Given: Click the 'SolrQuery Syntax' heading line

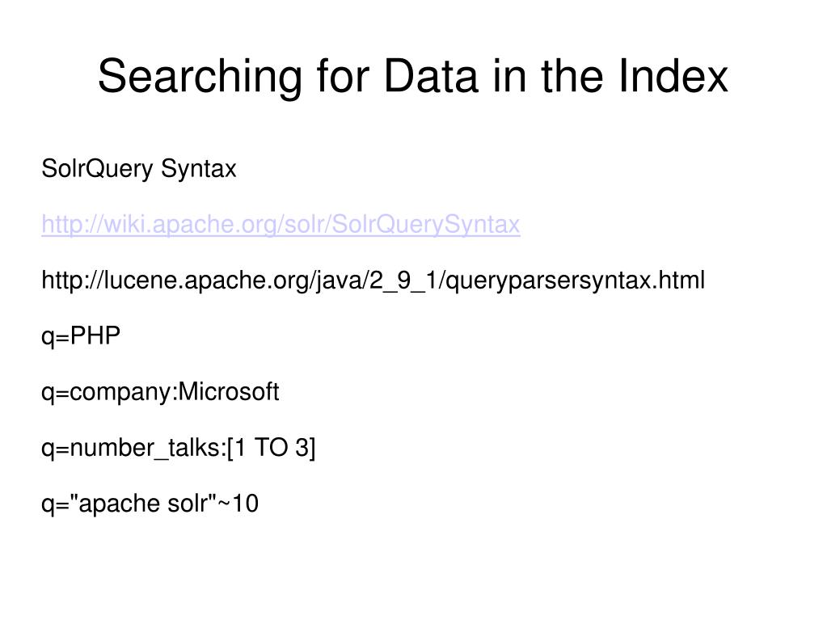Looking at the screenshot, I should coord(139,169).
